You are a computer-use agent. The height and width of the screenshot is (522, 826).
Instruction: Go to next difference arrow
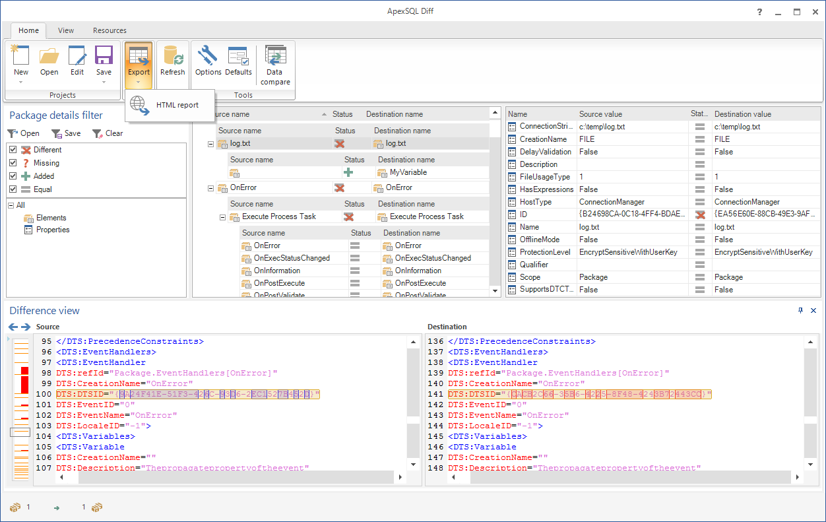coord(26,327)
